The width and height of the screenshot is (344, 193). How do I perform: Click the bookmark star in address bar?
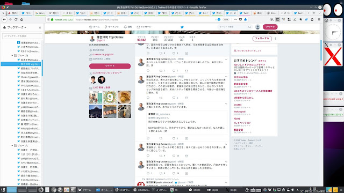point(246,19)
